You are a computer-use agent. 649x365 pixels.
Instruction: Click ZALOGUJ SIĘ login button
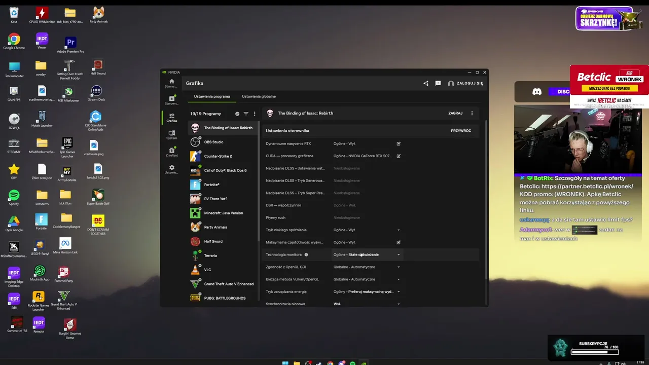click(x=465, y=83)
